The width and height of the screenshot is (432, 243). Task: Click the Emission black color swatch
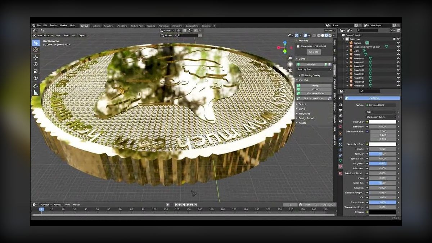[x=382, y=212]
